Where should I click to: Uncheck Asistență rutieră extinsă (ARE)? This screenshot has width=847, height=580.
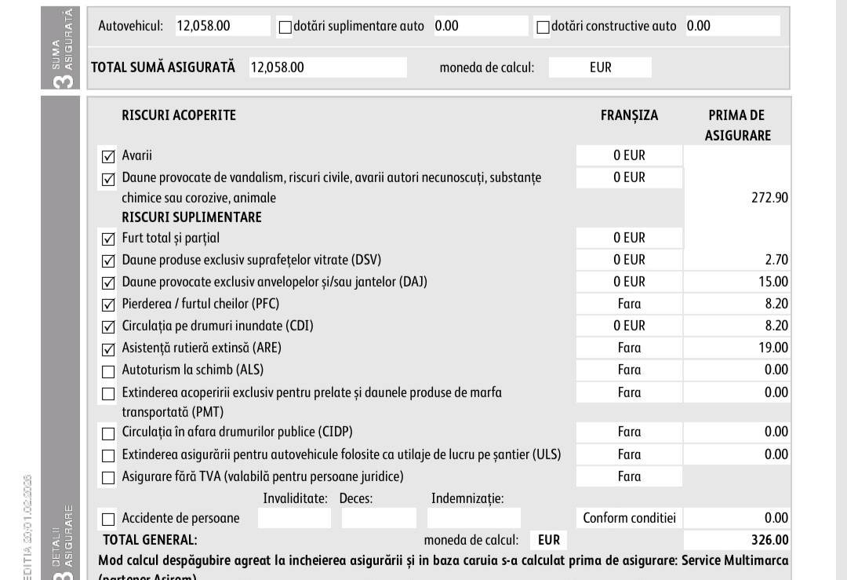(108, 349)
